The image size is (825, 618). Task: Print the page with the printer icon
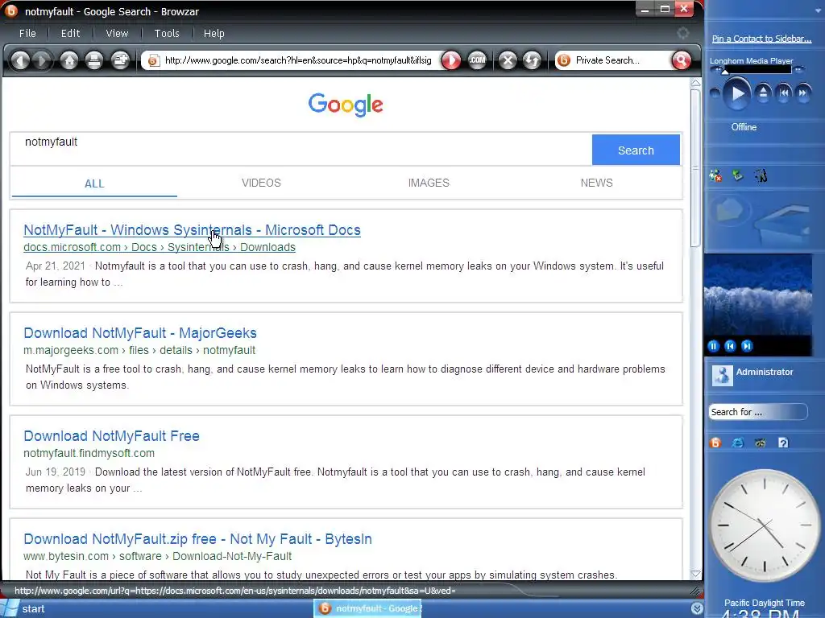click(x=94, y=60)
